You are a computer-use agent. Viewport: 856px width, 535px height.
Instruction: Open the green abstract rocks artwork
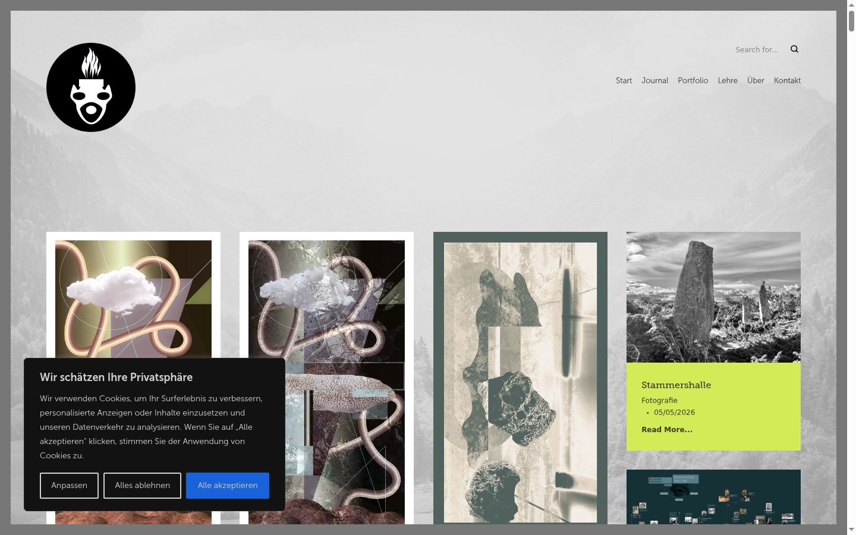(x=520, y=379)
